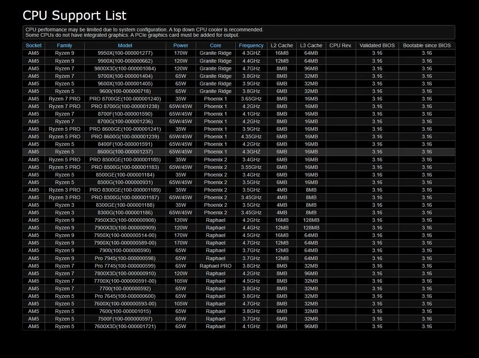Click the CPU Rev. column header
479x358 pixels.
pos(341,45)
